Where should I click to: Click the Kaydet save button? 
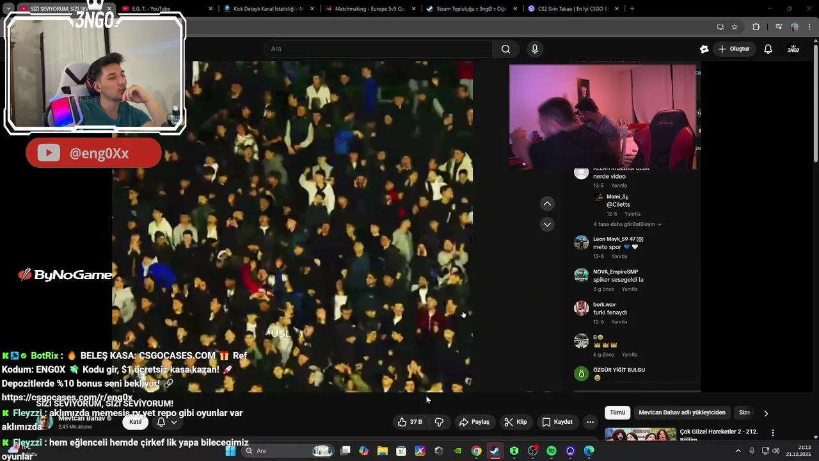pyautogui.click(x=557, y=422)
